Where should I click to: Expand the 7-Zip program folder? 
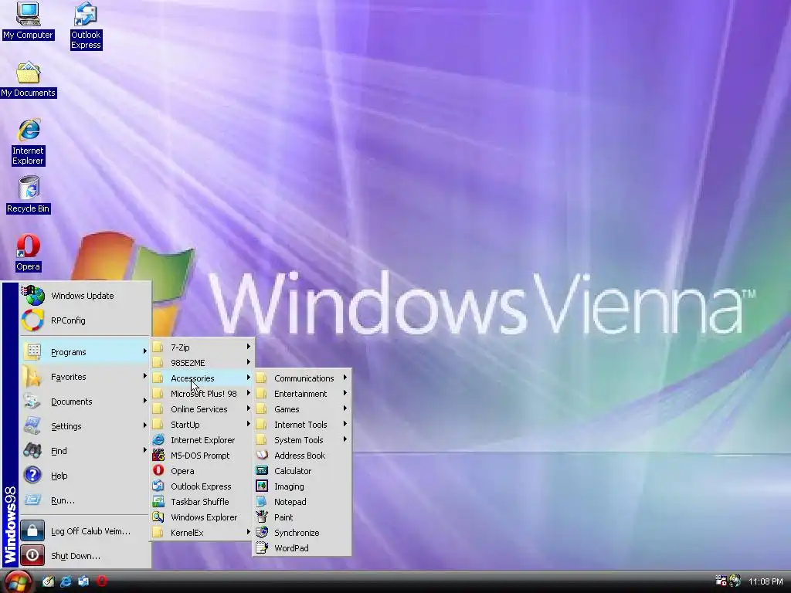tap(202, 347)
